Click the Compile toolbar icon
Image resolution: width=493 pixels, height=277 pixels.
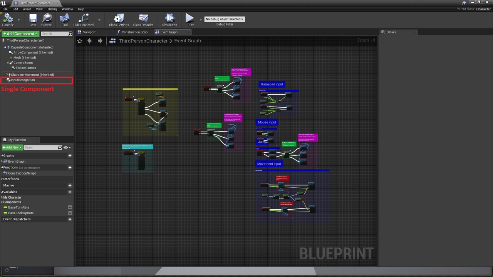coord(8,20)
